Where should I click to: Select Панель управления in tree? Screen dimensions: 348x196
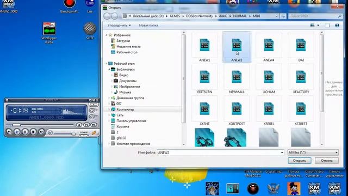click(x=131, y=121)
